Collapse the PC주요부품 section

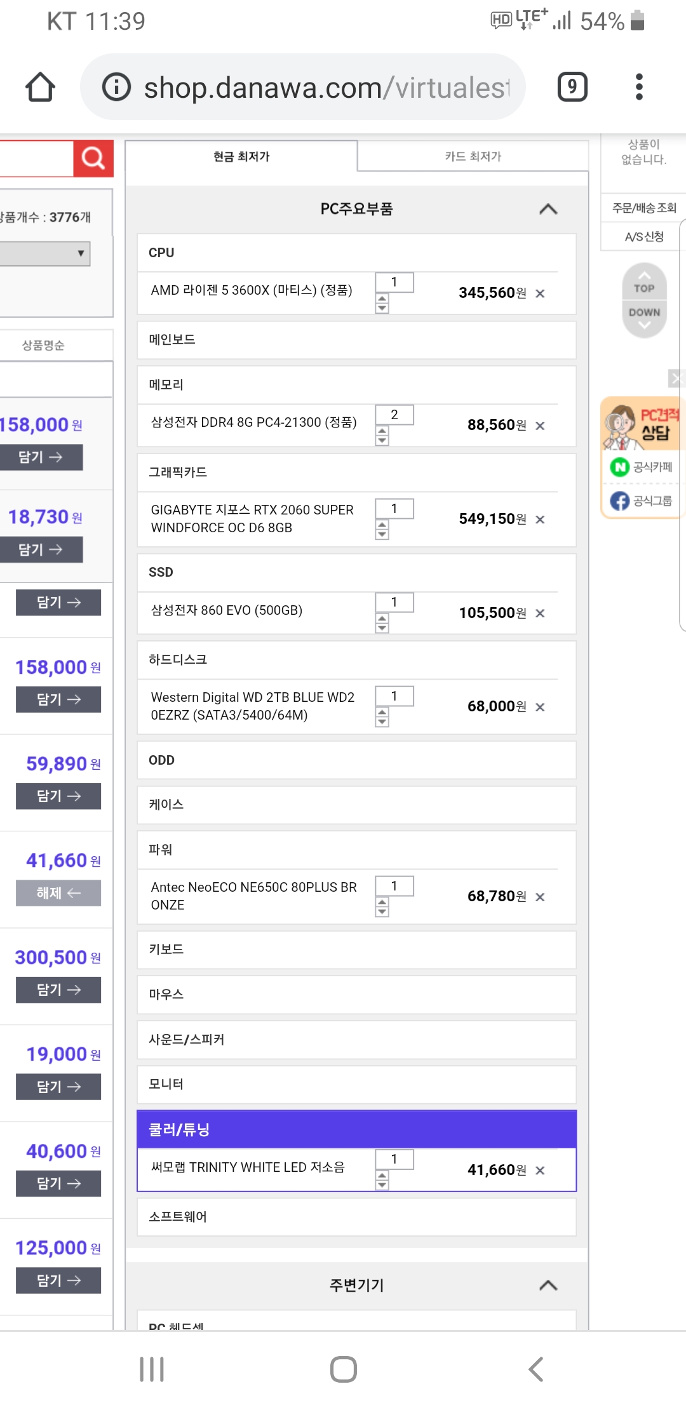[x=548, y=209]
